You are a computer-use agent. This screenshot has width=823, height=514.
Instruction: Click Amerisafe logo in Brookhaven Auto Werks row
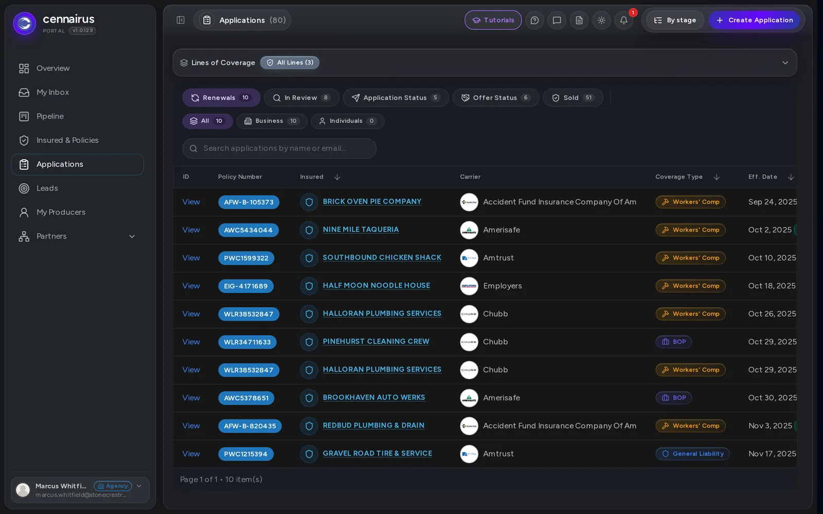pos(469,398)
